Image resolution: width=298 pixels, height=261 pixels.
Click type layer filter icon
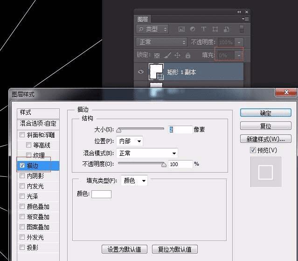pos(203,29)
